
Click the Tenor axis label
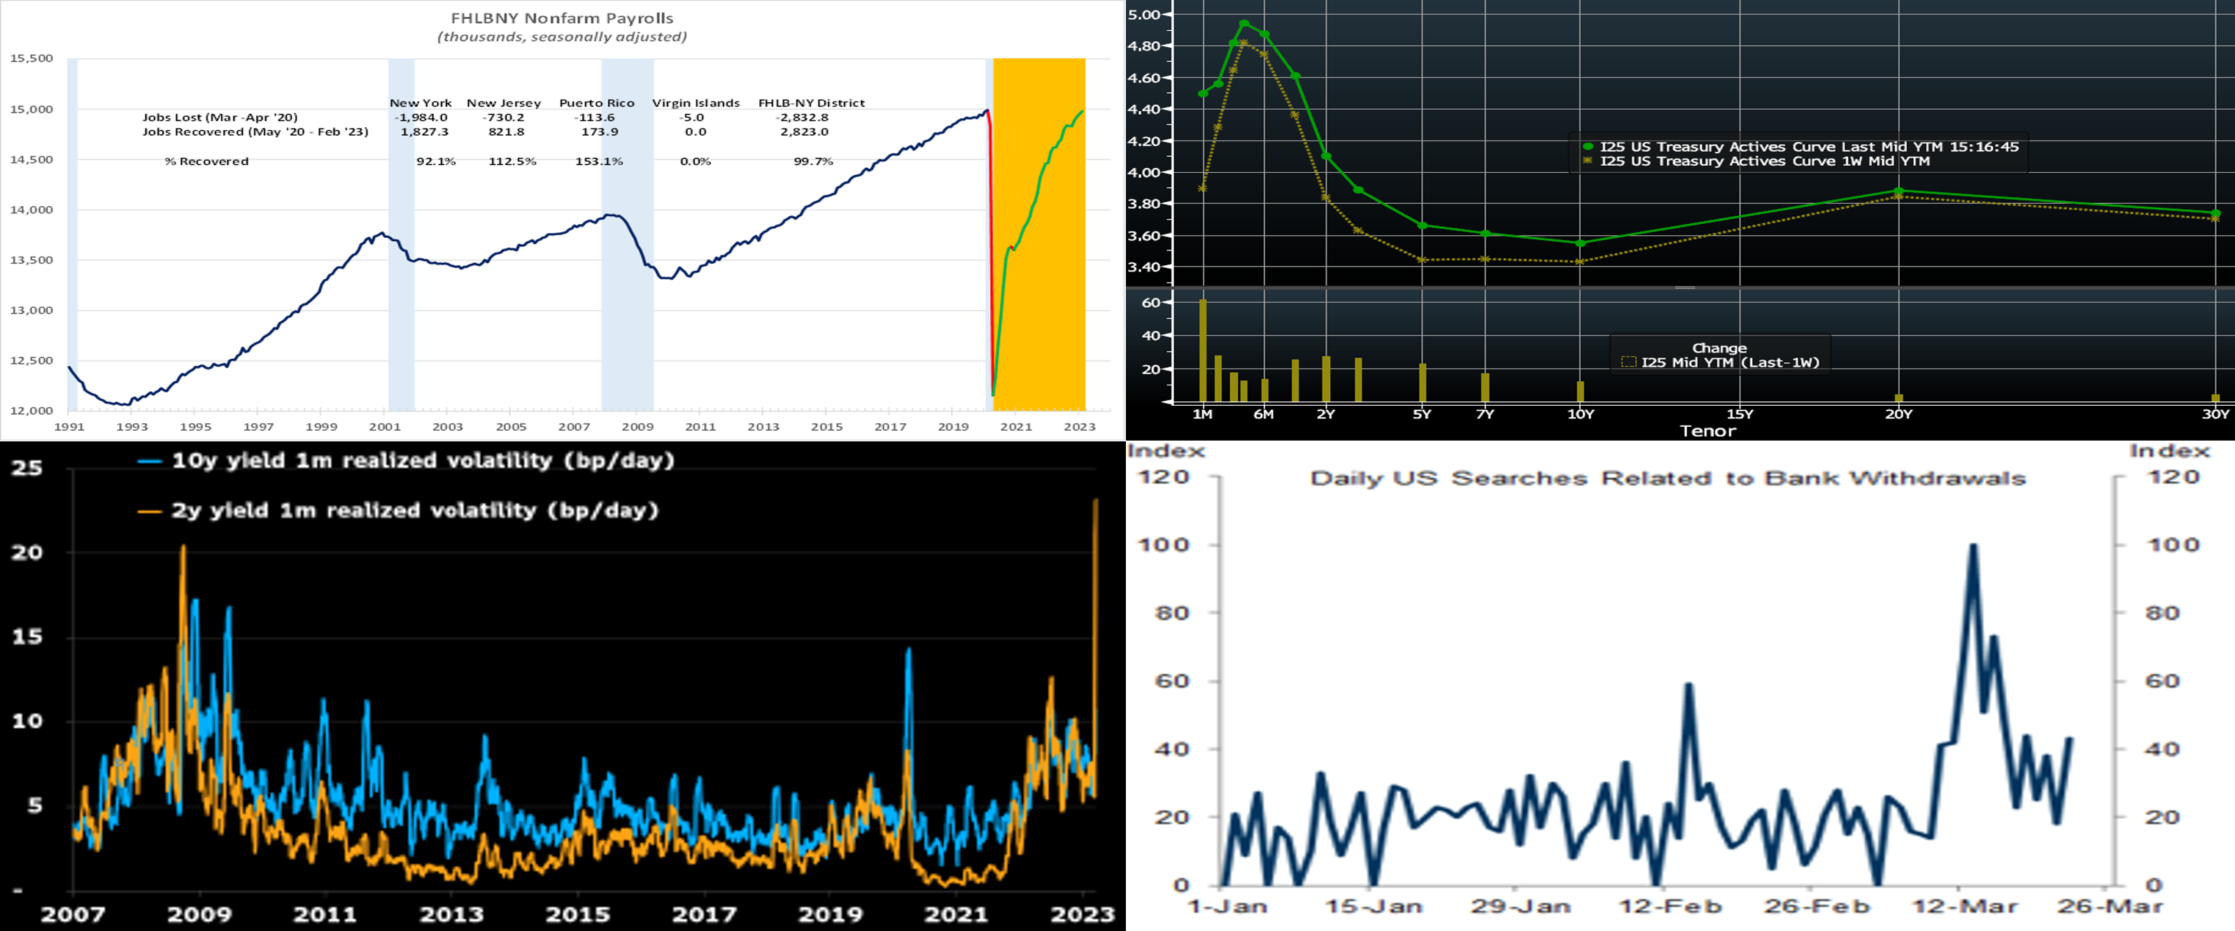tap(1707, 430)
